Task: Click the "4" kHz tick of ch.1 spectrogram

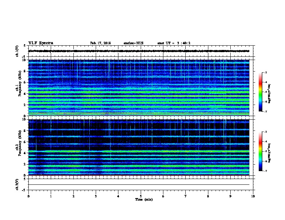Action: pos(25,94)
